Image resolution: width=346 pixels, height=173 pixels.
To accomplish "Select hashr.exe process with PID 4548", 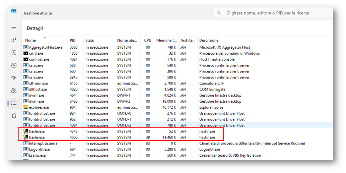I will coord(37,132).
